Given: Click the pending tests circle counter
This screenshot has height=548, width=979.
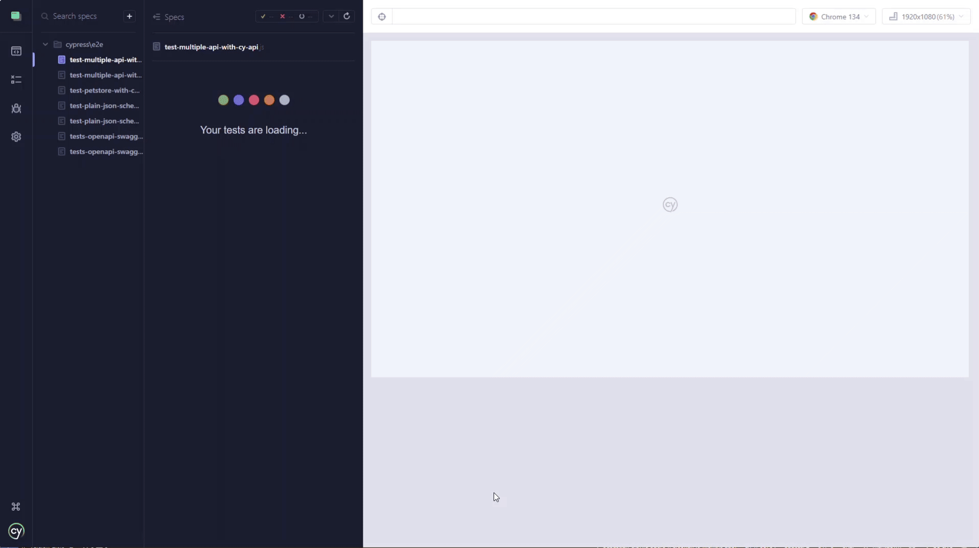Looking at the screenshot, I should click(305, 16).
